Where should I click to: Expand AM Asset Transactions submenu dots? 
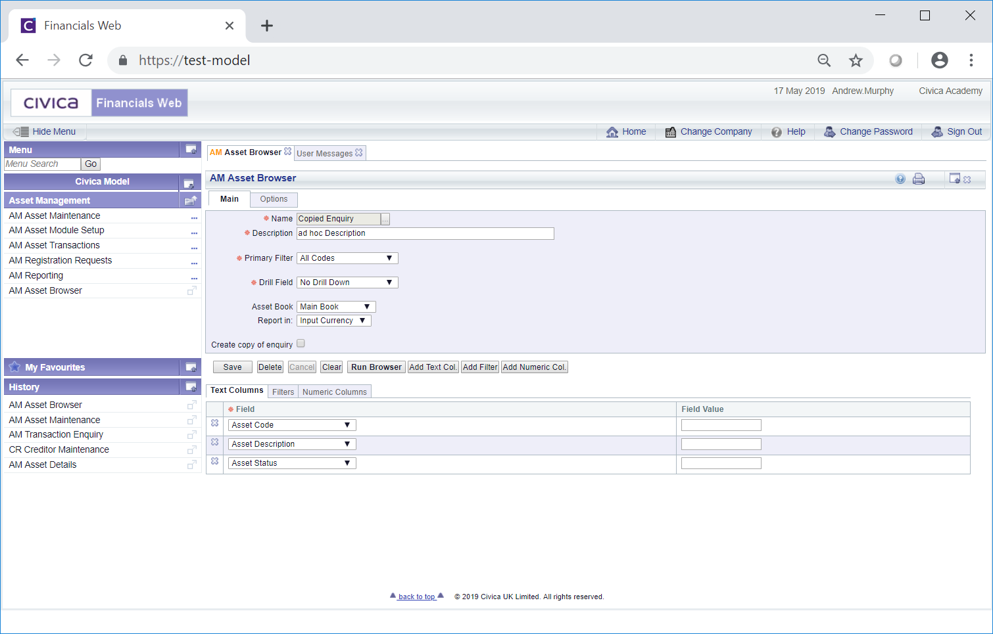tap(194, 248)
